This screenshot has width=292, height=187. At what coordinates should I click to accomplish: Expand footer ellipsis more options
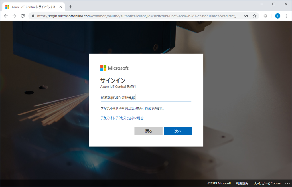(x=287, y=184)
